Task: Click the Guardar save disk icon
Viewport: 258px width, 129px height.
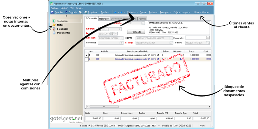Action: (52, 12)
